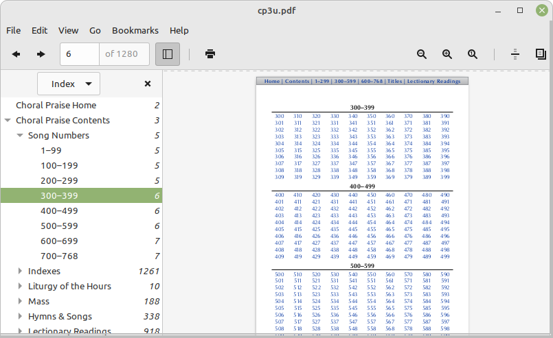Close the cp3u.pdf window
The width and height of the screenshot is (553, 338).
coord(542,10)
